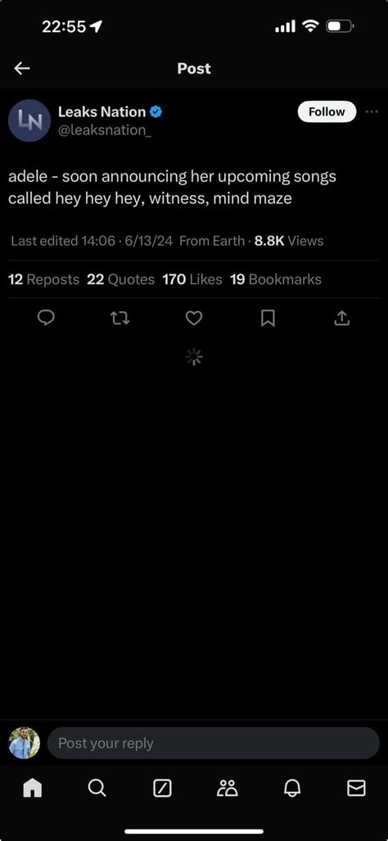Viewport: 388px width, 841px height.
Task: Open Leaks Nation profile avatar
Action: [x=29, y=120]
